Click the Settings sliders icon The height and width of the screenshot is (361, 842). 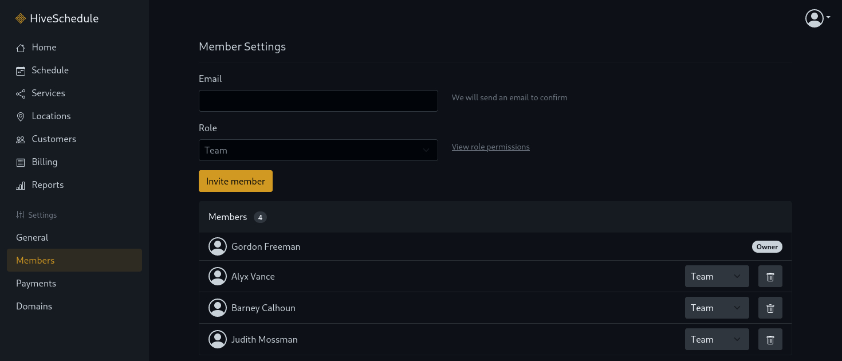tap(21, 215)
